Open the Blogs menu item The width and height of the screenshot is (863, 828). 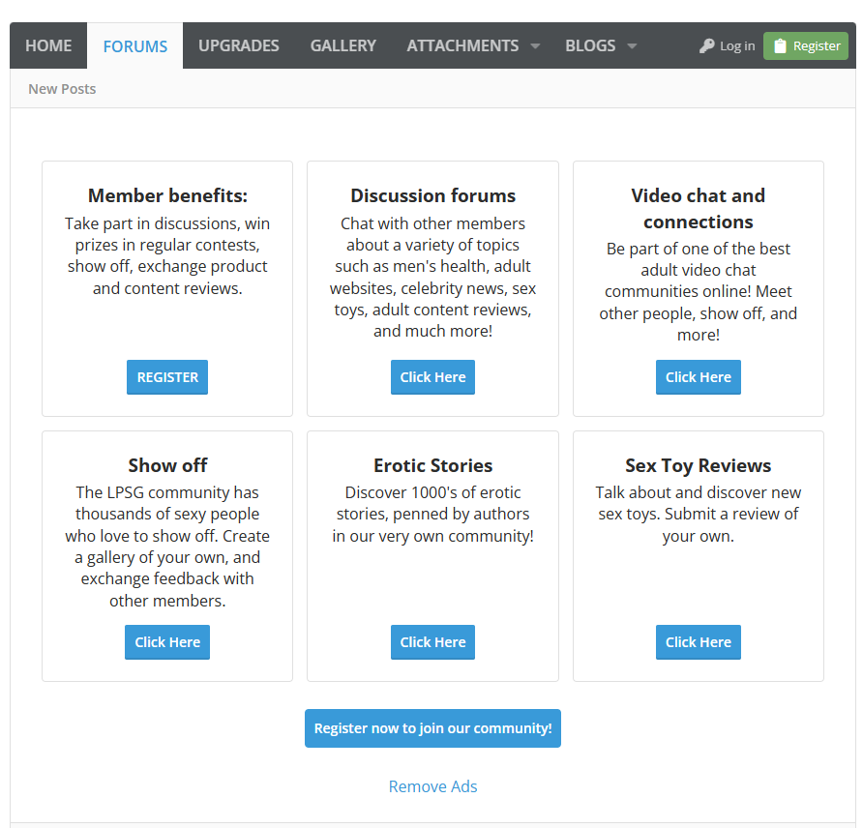click(x=590, y=45)
